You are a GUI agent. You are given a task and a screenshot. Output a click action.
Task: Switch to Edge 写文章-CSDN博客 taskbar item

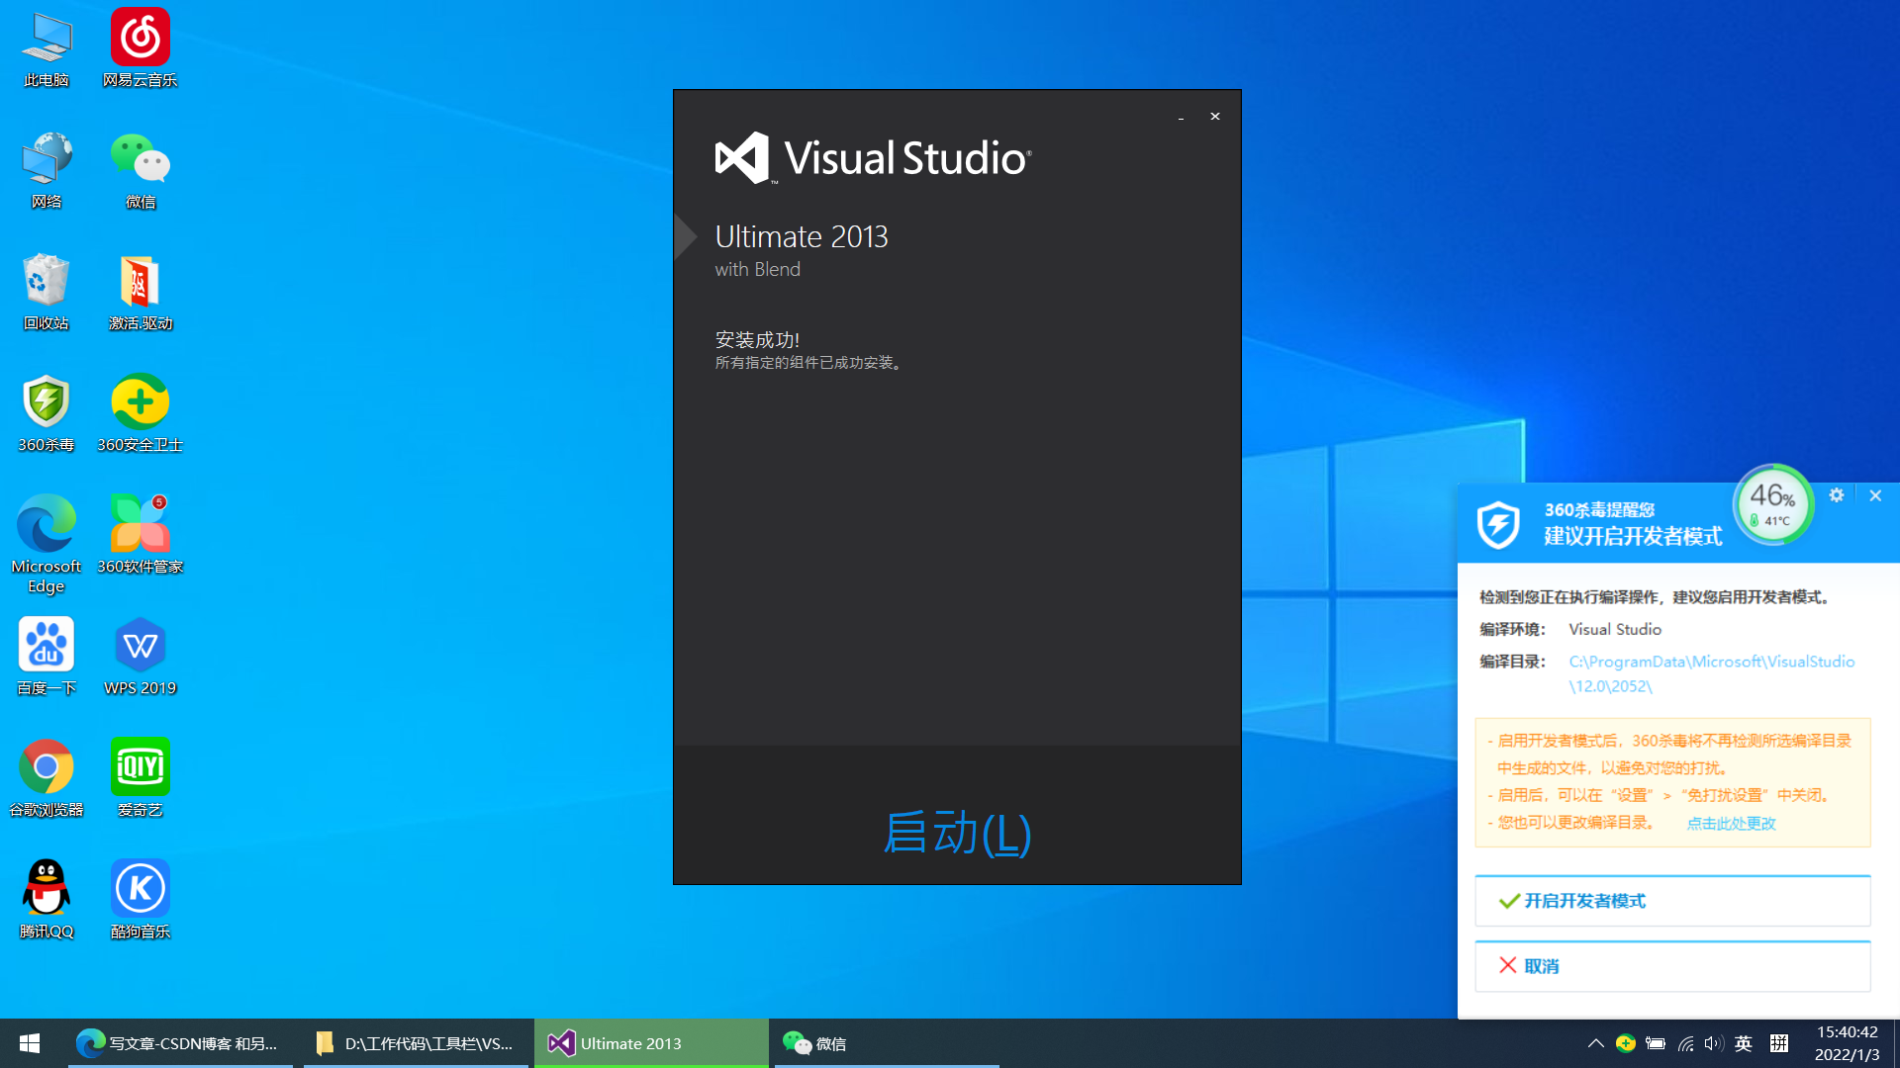coord(180,1043)
